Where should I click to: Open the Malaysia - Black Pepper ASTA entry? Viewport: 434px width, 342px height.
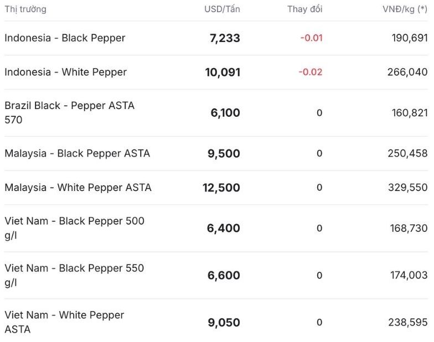(x=77, y=153)
